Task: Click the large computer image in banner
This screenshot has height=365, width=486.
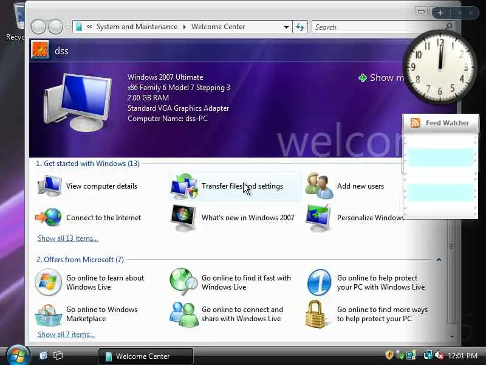Action: 78,102
